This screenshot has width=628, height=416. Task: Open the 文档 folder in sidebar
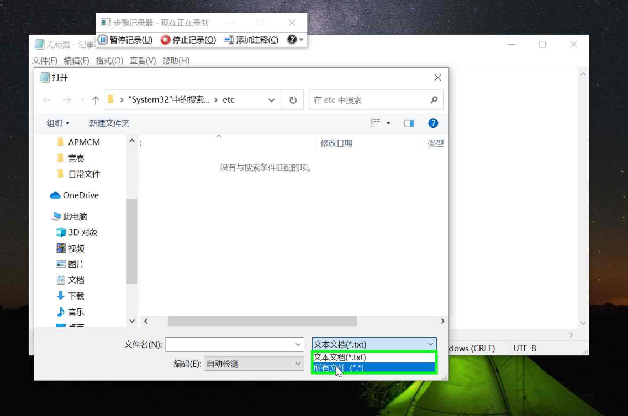(x=75, y=280)
